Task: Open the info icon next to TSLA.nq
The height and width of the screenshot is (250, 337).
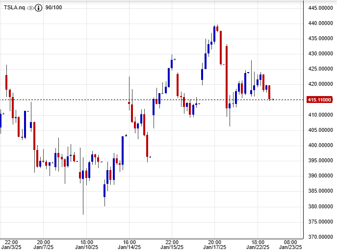Action: point(38,8)
